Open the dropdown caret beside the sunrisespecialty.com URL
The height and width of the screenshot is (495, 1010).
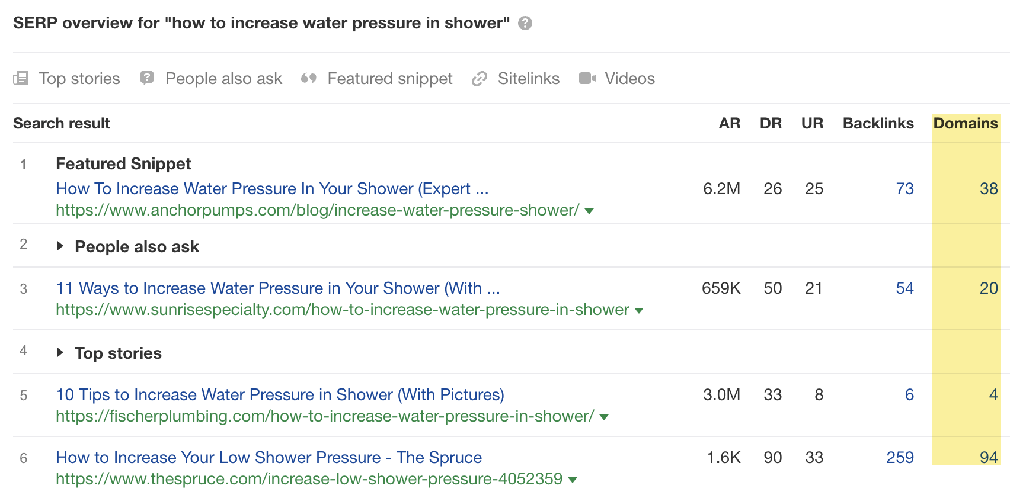tap(638, 310)
